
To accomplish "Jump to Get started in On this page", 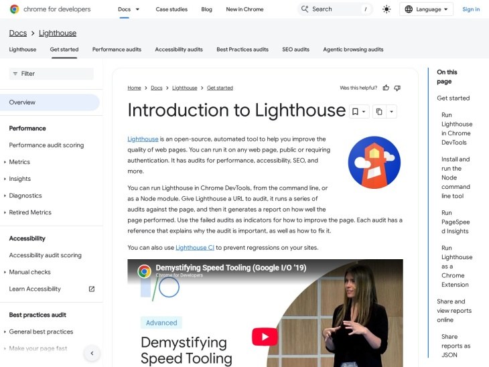I will pyautogui.click(x=453, y=98).
